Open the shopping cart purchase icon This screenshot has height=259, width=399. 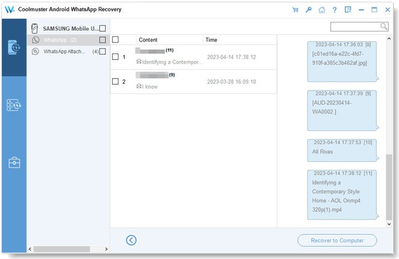[x=295, y=10]
